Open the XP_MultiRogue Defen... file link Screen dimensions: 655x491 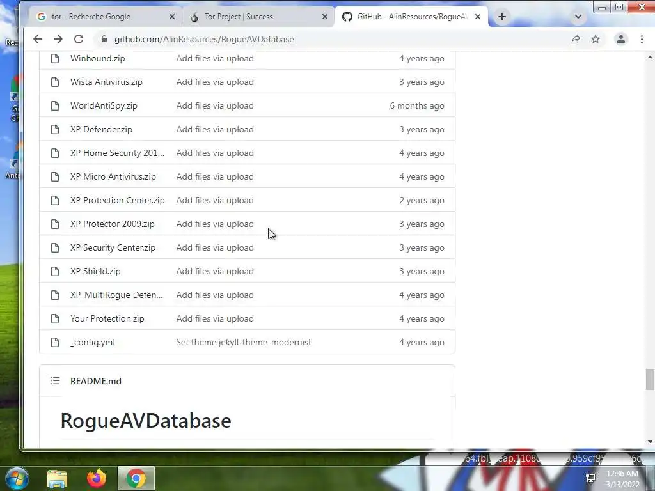coord(116,295)
